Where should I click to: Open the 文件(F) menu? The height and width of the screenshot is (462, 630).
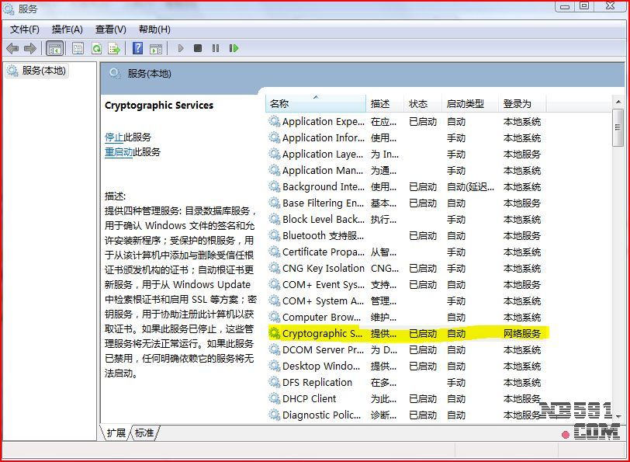pyautogui.click(x=24, y=30)
